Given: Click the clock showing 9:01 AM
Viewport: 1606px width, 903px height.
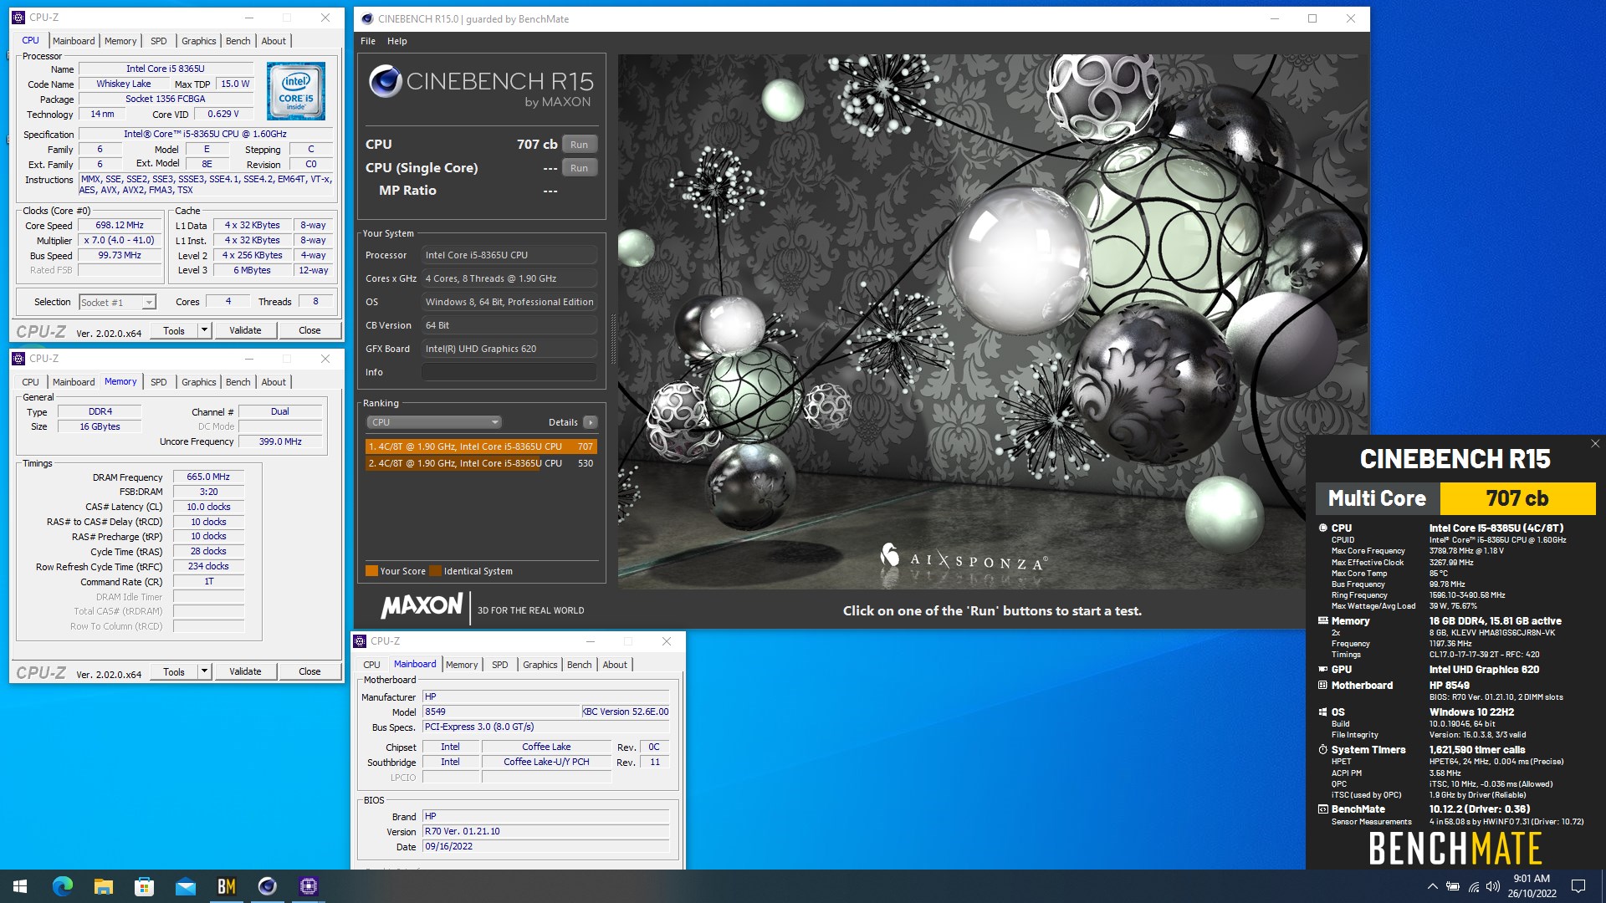Looking at the screenshot, I should point(1532,879).
